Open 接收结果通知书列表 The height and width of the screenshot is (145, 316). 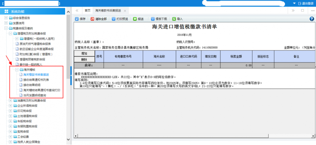click(36, 80)
